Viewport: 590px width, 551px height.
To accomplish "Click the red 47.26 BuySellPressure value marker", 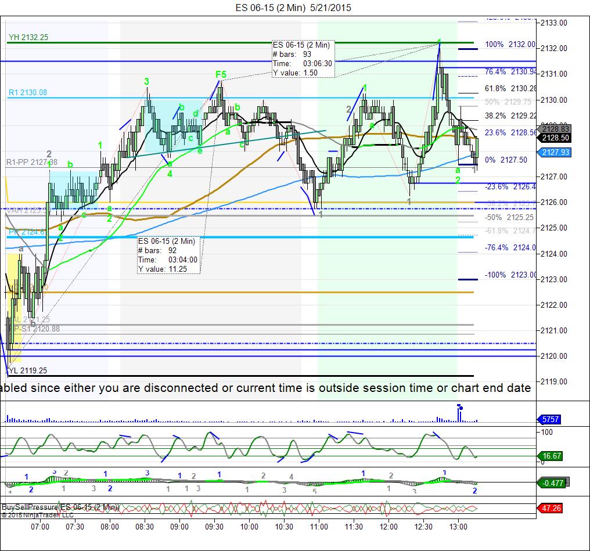I will pos(551,508).
